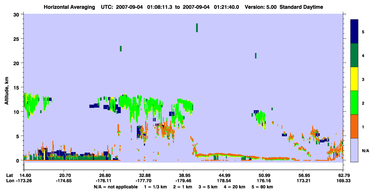Click the '5 = 80 km' legend note
The width and height of the screenshot is (381, 195).
click(x=263, y=187)
